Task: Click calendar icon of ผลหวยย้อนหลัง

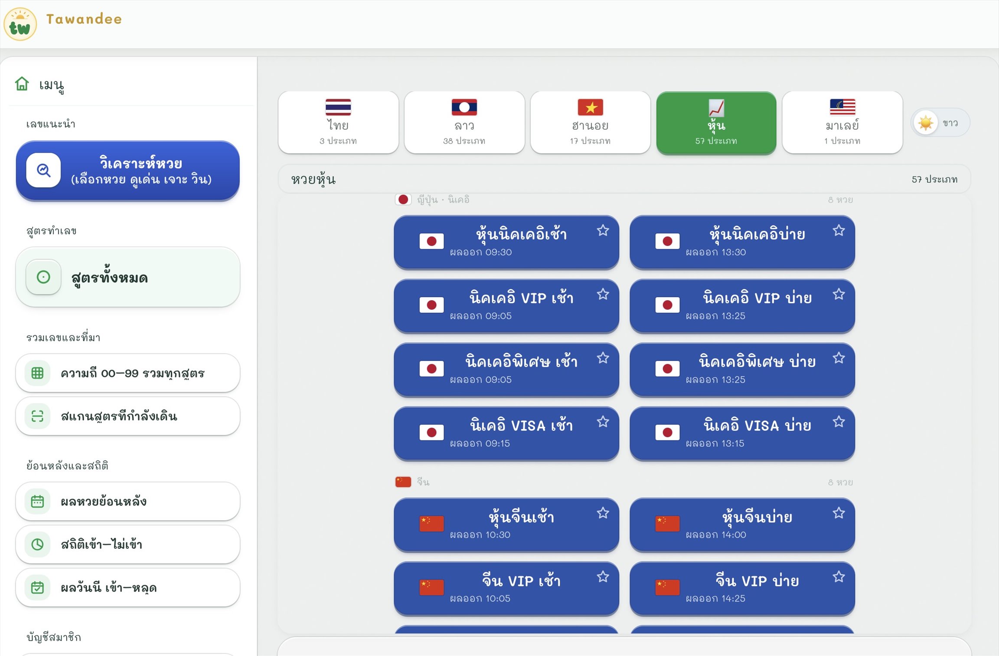Action: [38, 502]
